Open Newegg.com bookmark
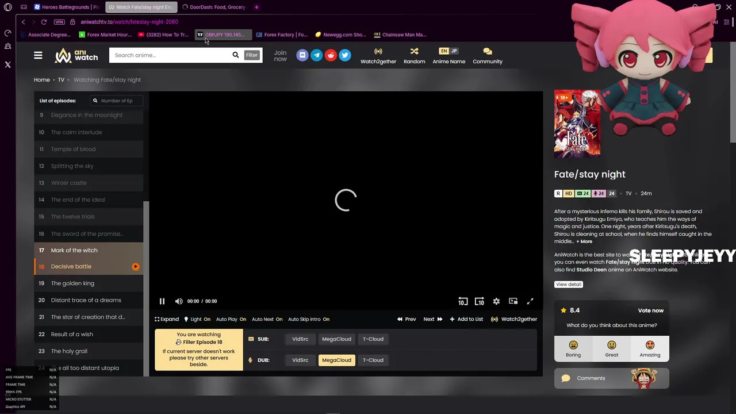The height and width of the screenshot is (414, 736). pos(340,34)
